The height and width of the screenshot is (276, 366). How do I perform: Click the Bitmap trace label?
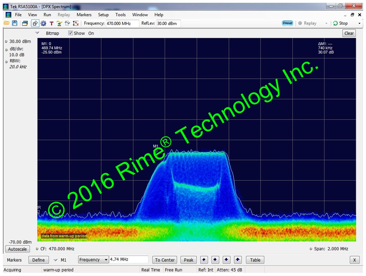point(52,33)
